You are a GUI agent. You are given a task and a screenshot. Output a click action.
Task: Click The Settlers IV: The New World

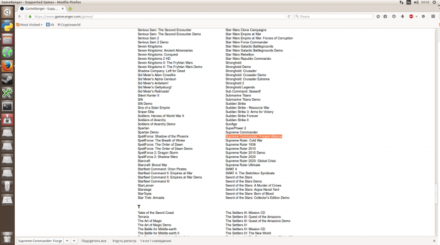[x=248, y=233]
